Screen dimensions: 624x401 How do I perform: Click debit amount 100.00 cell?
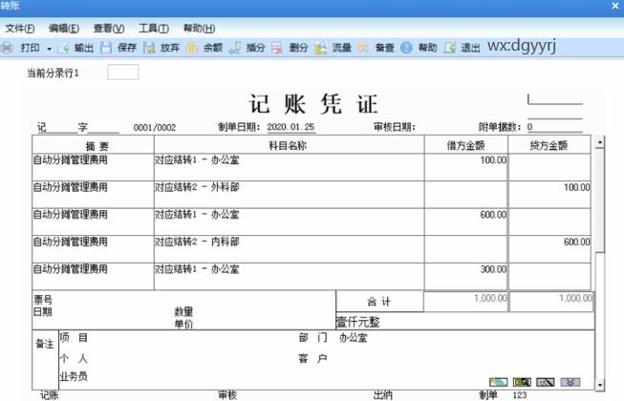click(x=466, y=167)
